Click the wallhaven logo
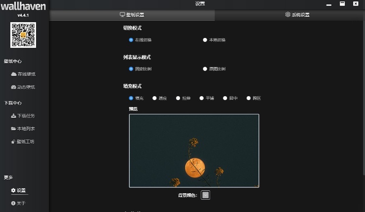The image size is (365, 212). (23, 6)
